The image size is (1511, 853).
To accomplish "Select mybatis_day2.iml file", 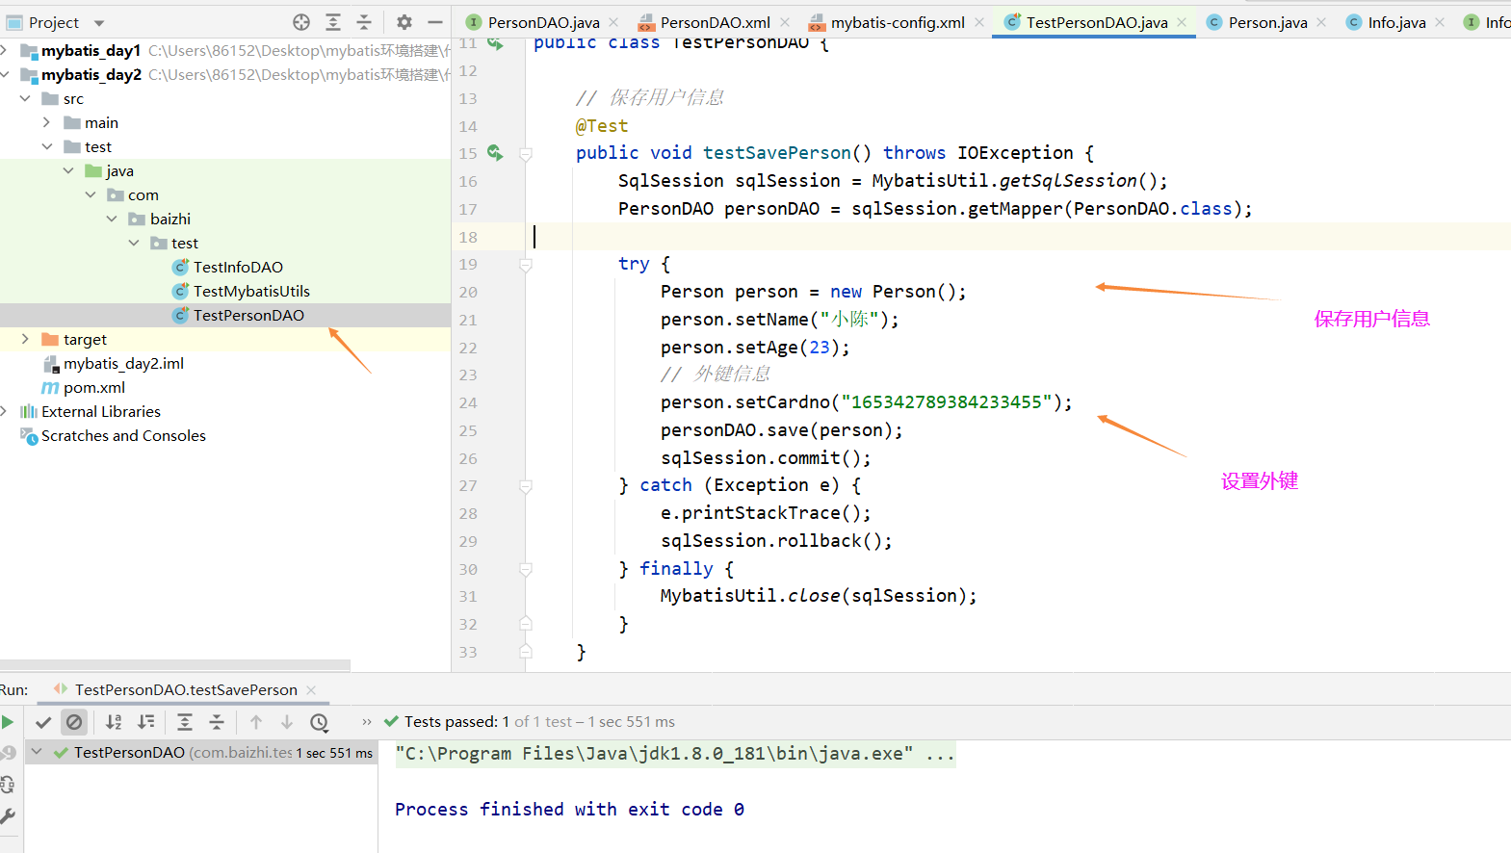I will point(123,363).
